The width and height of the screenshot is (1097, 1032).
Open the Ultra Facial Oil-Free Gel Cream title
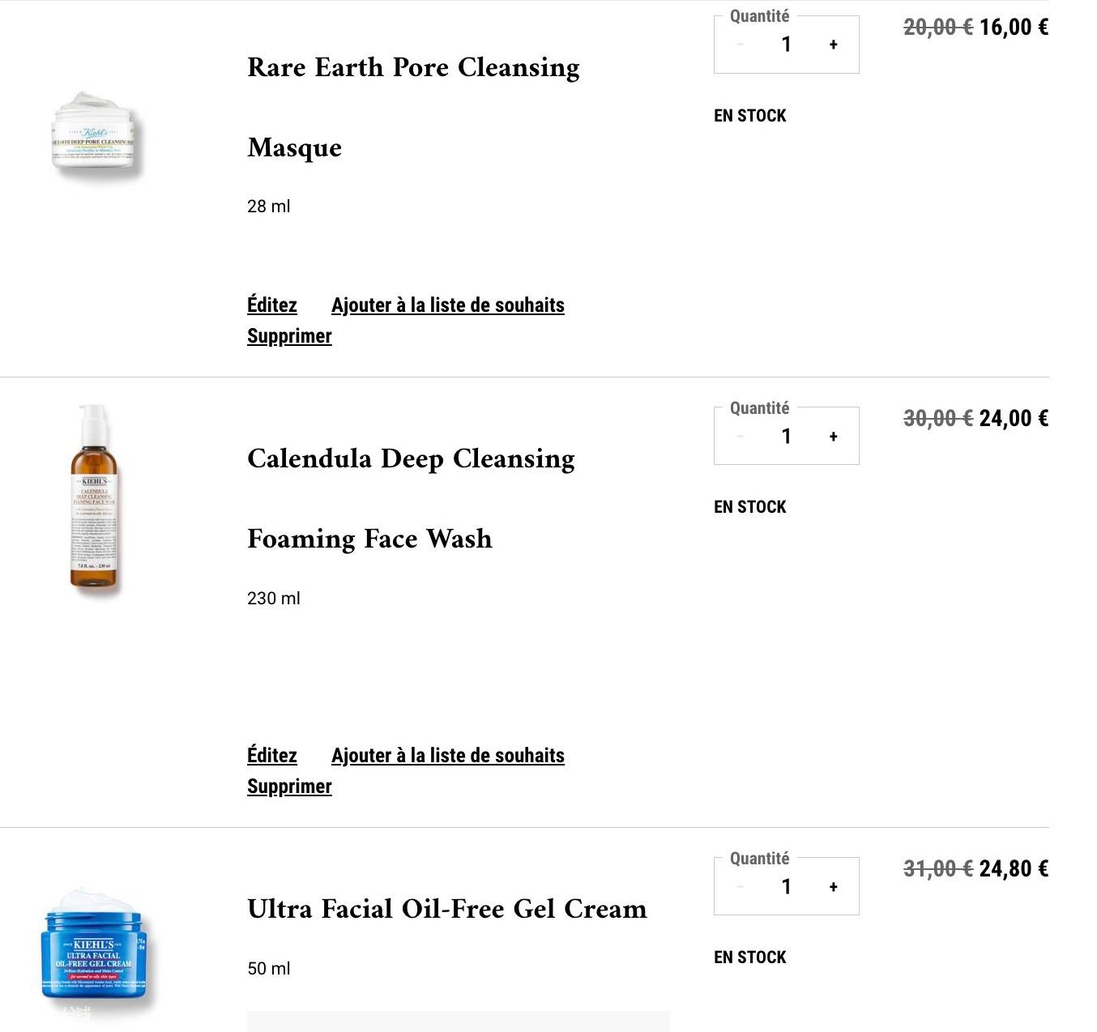coord(447,909)
